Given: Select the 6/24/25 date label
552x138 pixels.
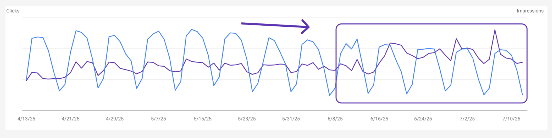Looking at the screenshot, I should pos(423,119).
